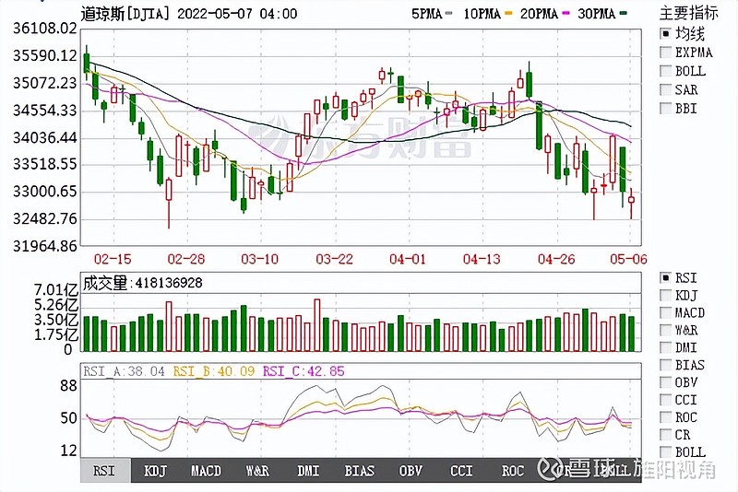This screenshot has width=738, height=492.
Task: Click the 02-15 date axis label
Action: pyautogui.click(x=113, y=259)
